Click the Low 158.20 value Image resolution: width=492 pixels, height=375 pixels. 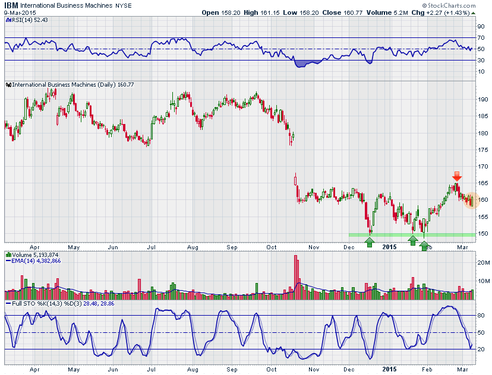[x=301, y=13]
